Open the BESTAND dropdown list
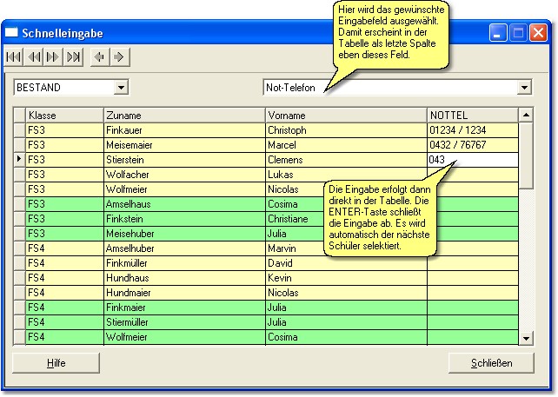The height and width of the screenshot is (397, 558). pyautogui.click(x=122, y=88)
